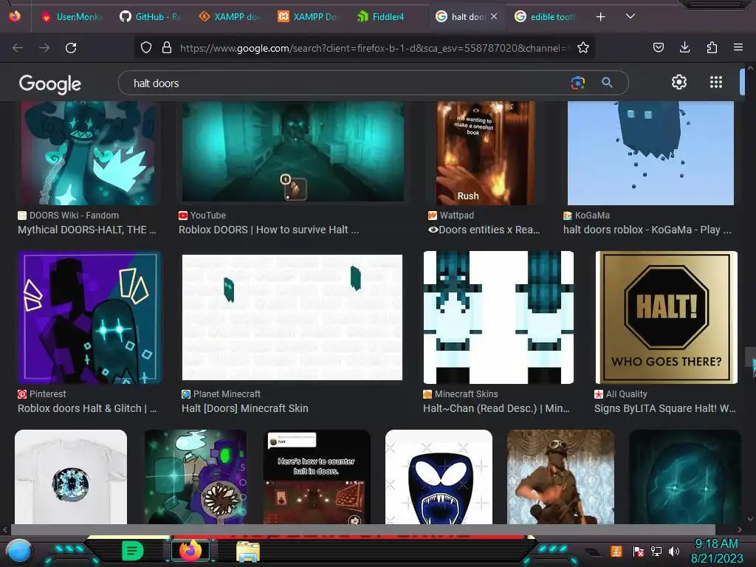Bookmark this page with the star icon

(x=583, y=47)
